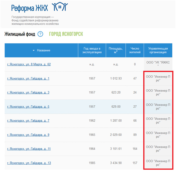
Task: Click Управляющая организация column header
Action: click(158, 50)
